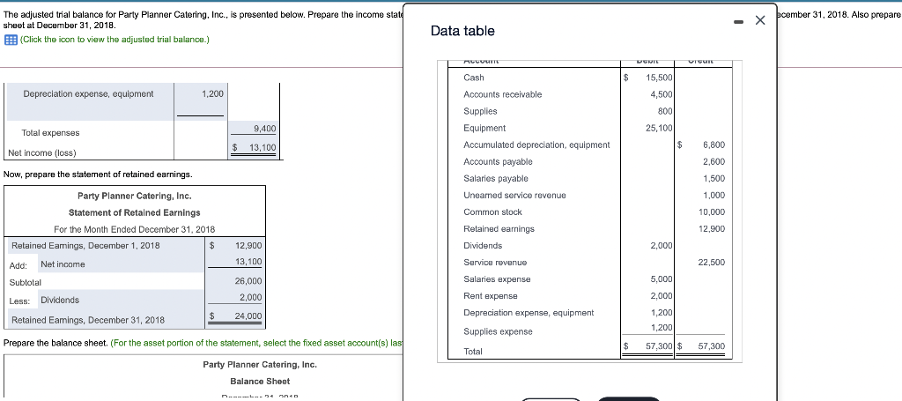Click 'Rent expense' in Data table

click(x=491, y=296)
